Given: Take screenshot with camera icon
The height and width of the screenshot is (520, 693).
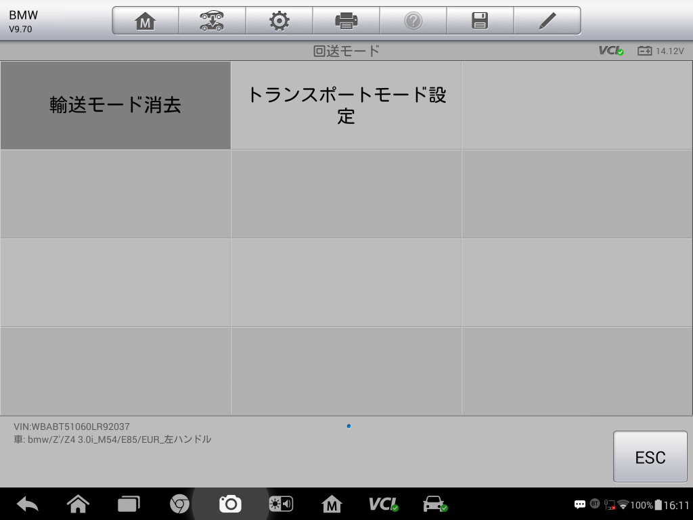Looking at the screenshot, I should pyautogui.click(x=230, y=504).
